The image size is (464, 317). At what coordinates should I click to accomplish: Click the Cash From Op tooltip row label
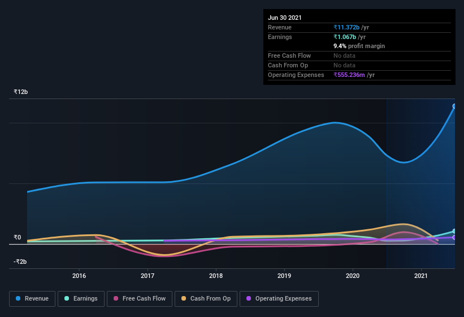pos(288,66)
